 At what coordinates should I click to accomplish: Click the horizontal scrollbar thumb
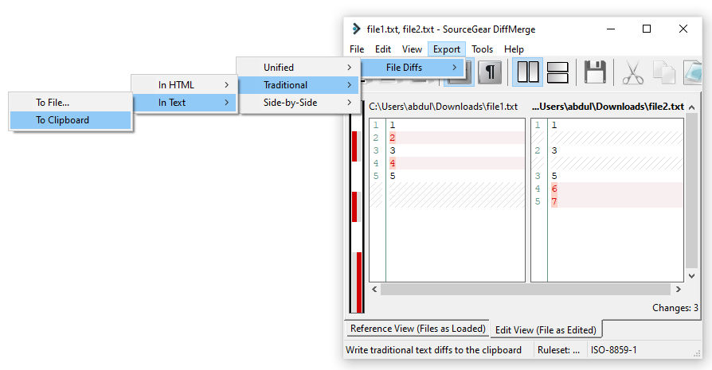[x=526, y=290]
